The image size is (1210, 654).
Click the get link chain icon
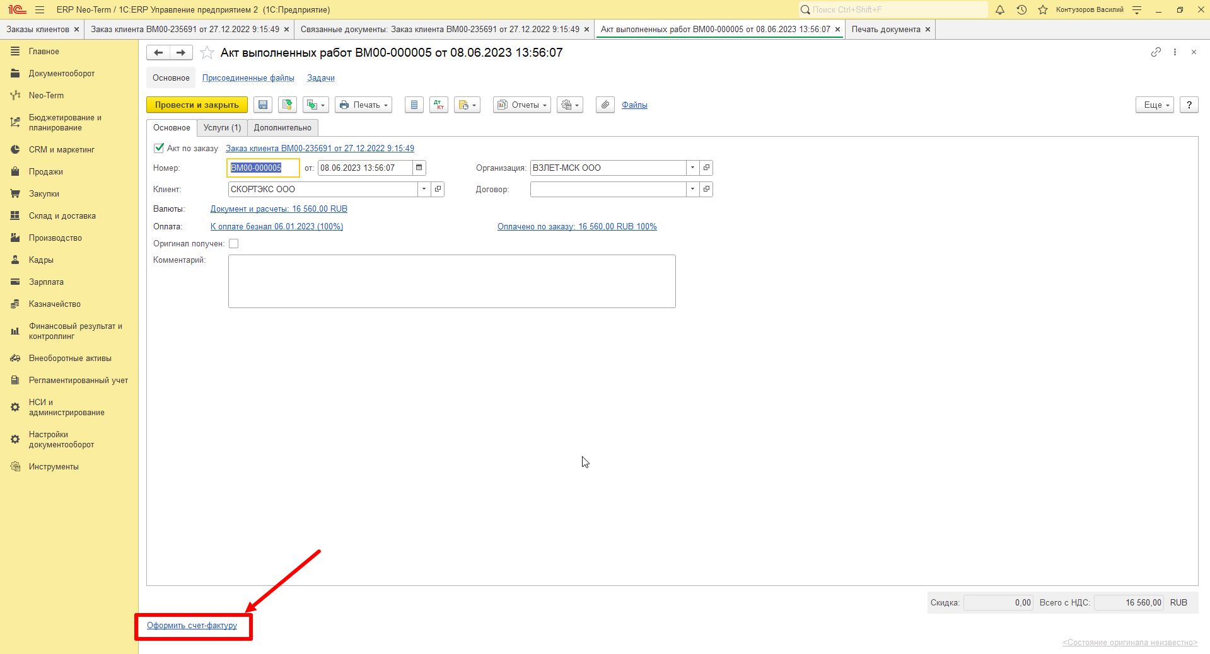(1156, 52)
